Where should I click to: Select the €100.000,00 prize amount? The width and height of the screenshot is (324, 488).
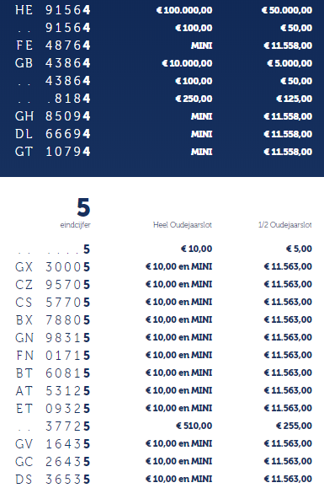[x=184, y=10]
